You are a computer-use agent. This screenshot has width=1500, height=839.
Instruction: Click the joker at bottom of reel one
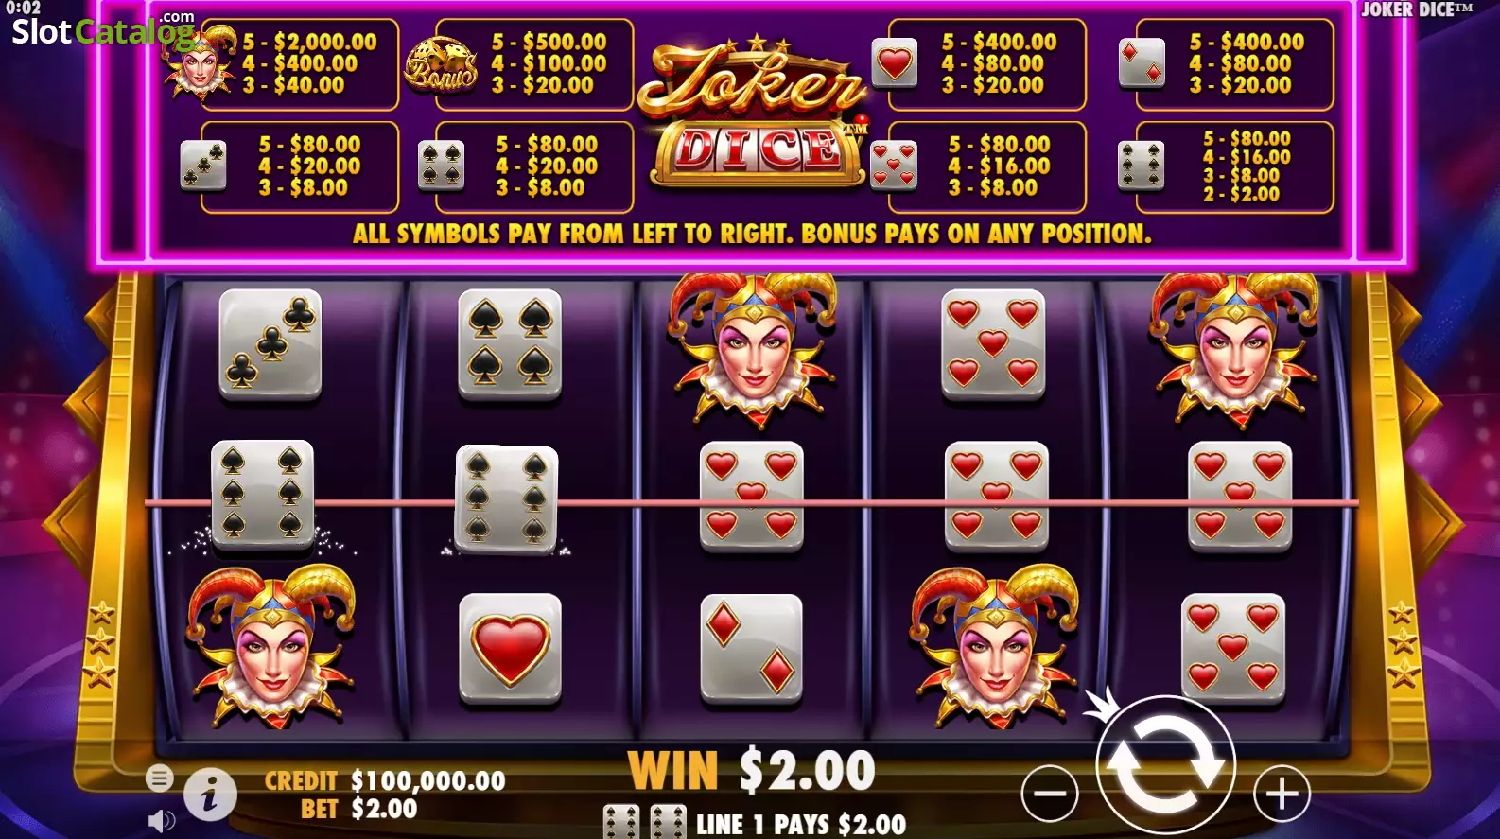click(272, 645)
